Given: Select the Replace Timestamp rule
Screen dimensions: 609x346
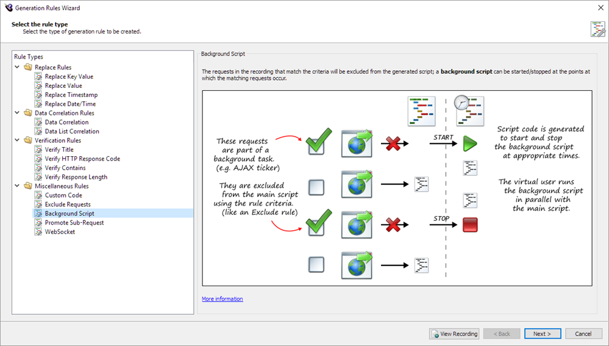Looking at the screenshot, I should pos(71,95).
